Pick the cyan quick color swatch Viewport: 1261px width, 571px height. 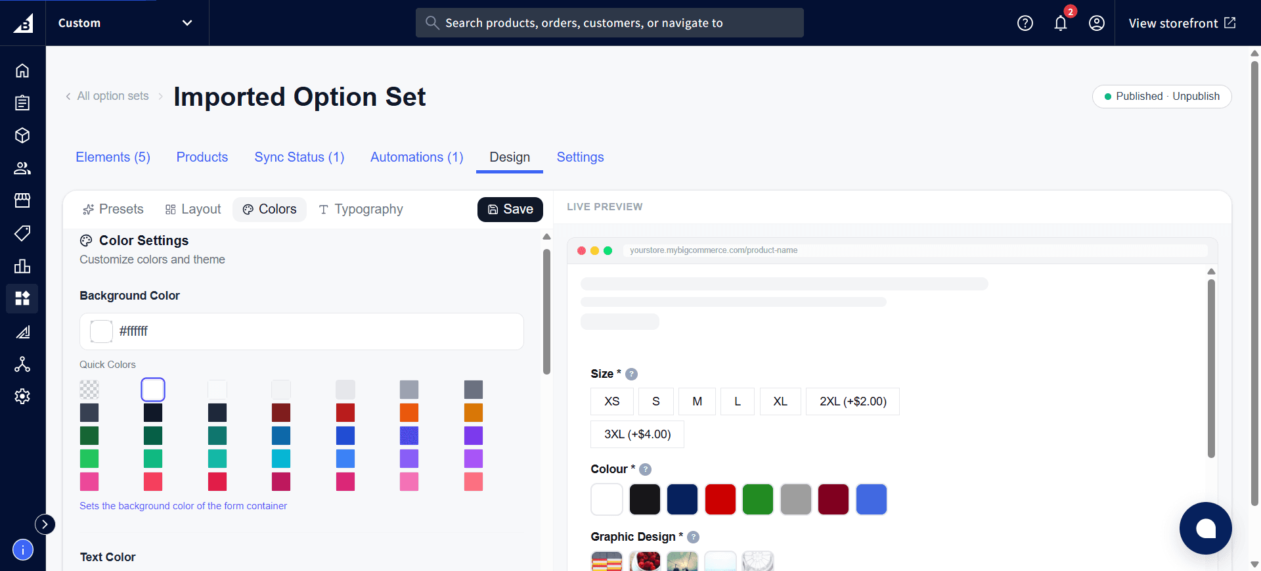[281, 459]
